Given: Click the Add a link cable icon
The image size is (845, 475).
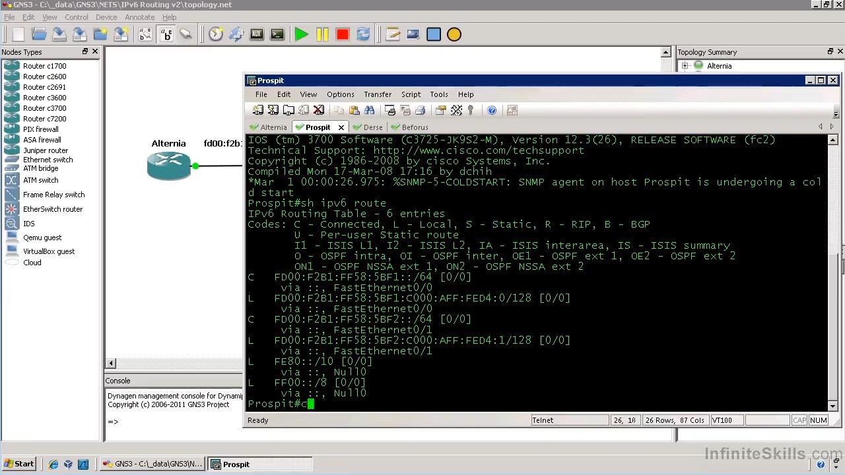Looking at the screenshot, I should [186, 34].
